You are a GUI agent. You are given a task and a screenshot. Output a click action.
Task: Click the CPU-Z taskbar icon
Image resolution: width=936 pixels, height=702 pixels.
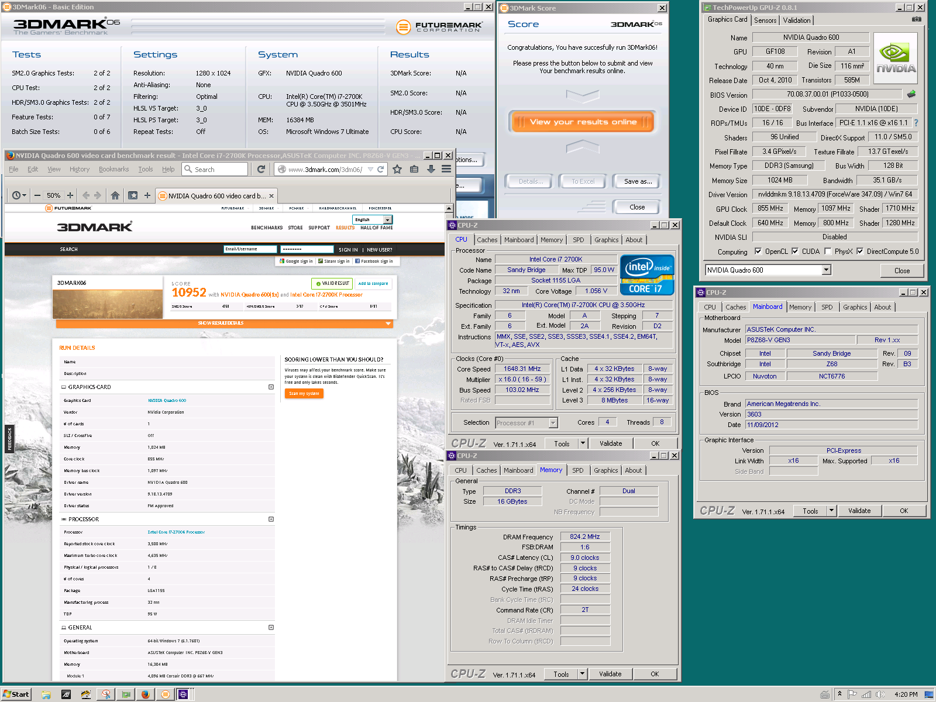click(x=184, y=694)
